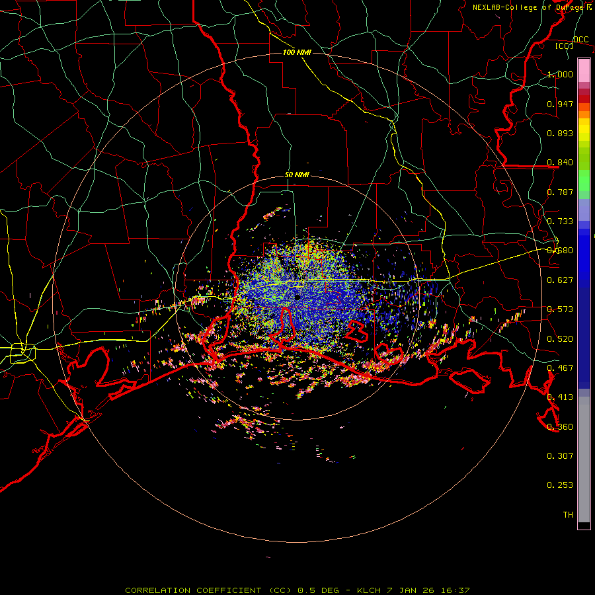Select the 0.360 scale value

(560, 427)
